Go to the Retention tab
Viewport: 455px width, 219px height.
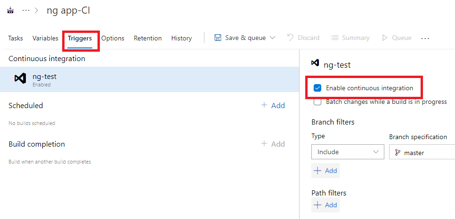[x=147, y=38]
